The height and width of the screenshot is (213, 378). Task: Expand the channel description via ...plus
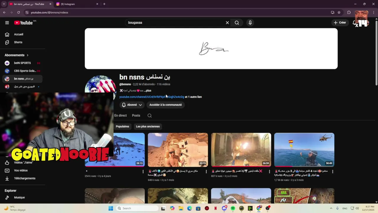148,91
